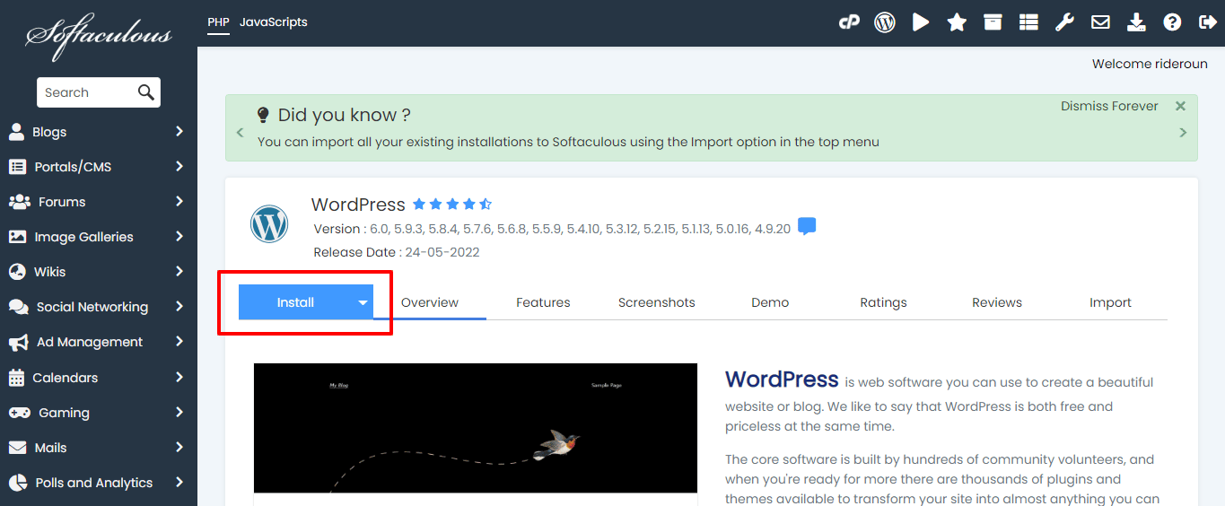1225x506 pixels.
Task: Open all installations box icon
Action: [x=993, y=22]
